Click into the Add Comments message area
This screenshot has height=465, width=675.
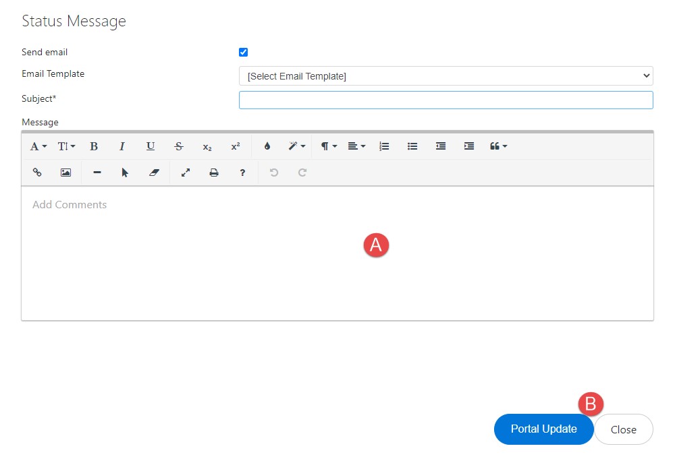337,253
